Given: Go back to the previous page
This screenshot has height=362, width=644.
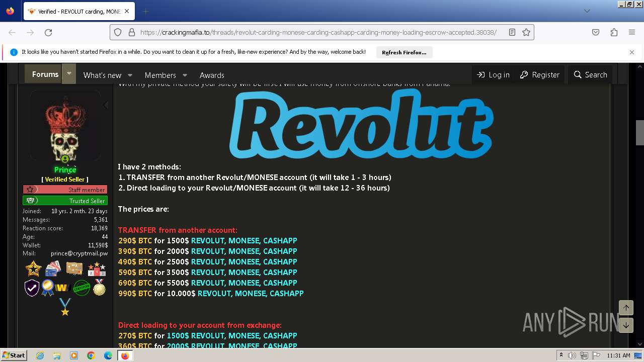Looking at the screenshot, I should 12,32.
